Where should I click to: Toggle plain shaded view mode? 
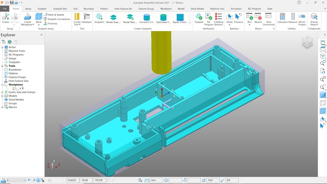pos(323,95)
